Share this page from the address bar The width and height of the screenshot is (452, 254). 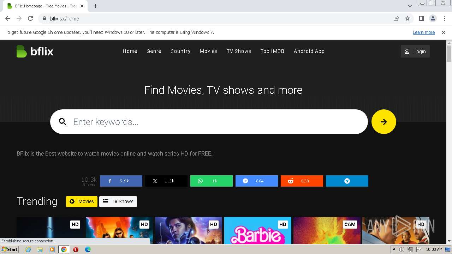coord(396,19)
